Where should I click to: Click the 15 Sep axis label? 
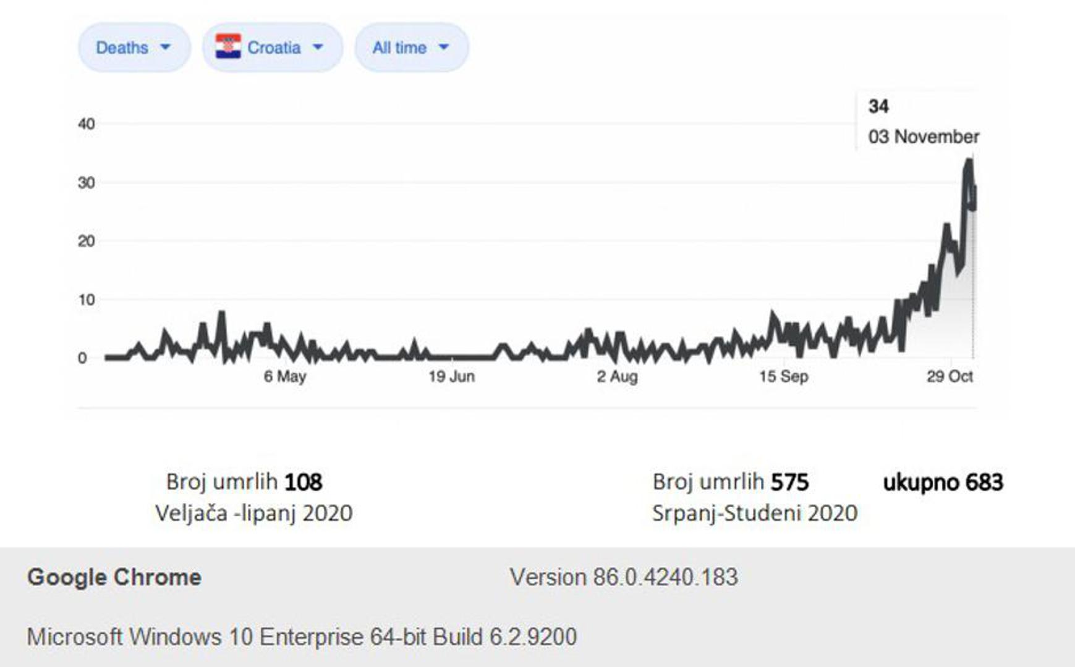(x=783, y=376)
